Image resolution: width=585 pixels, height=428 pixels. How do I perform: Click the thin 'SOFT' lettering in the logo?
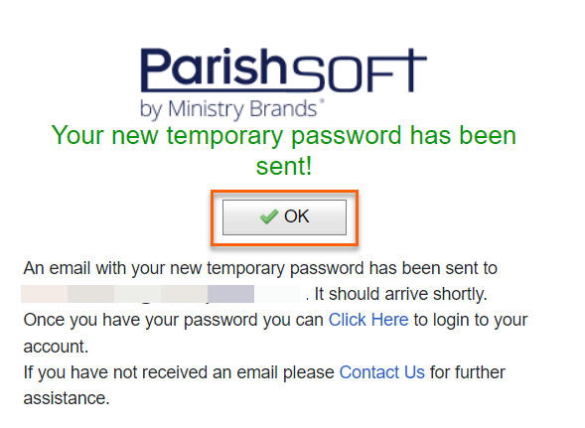(x=360, y=71)
